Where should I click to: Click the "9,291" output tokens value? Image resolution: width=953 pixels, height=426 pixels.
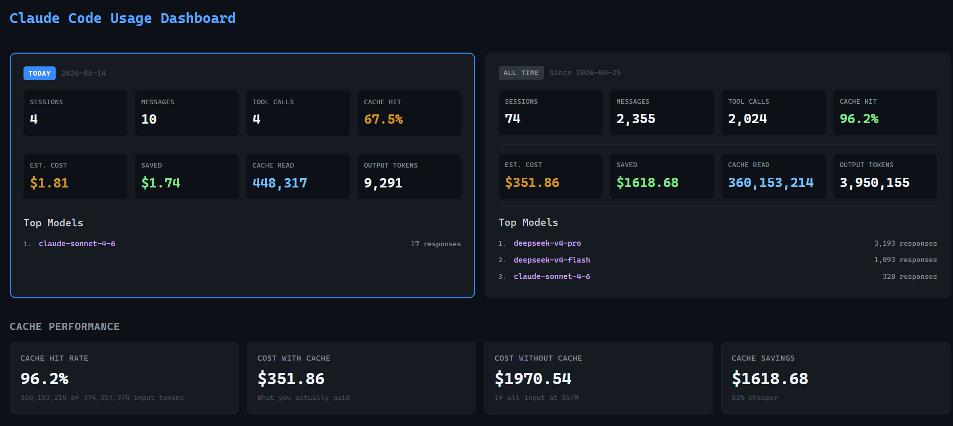pos(383,183)
